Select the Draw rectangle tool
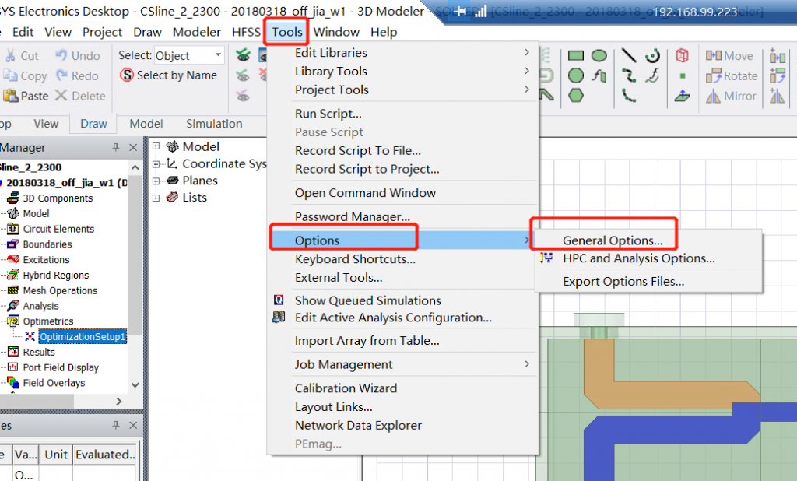This screenshot has height=481, width=797. pyautogui.click(x=576, y=56)
